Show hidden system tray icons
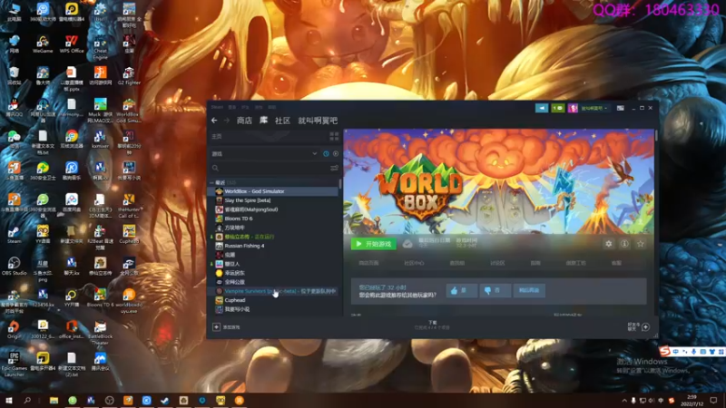The height and width of the screenshot is (408, 726). [x=624, y=400]
